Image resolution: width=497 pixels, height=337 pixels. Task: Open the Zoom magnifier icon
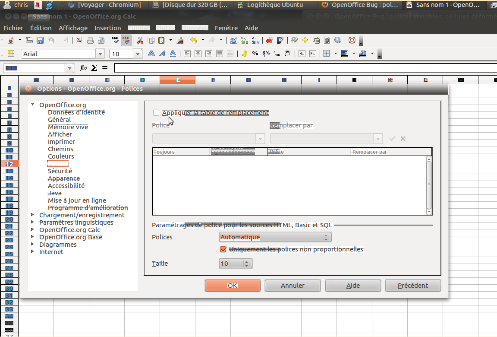tap(338, 40)
